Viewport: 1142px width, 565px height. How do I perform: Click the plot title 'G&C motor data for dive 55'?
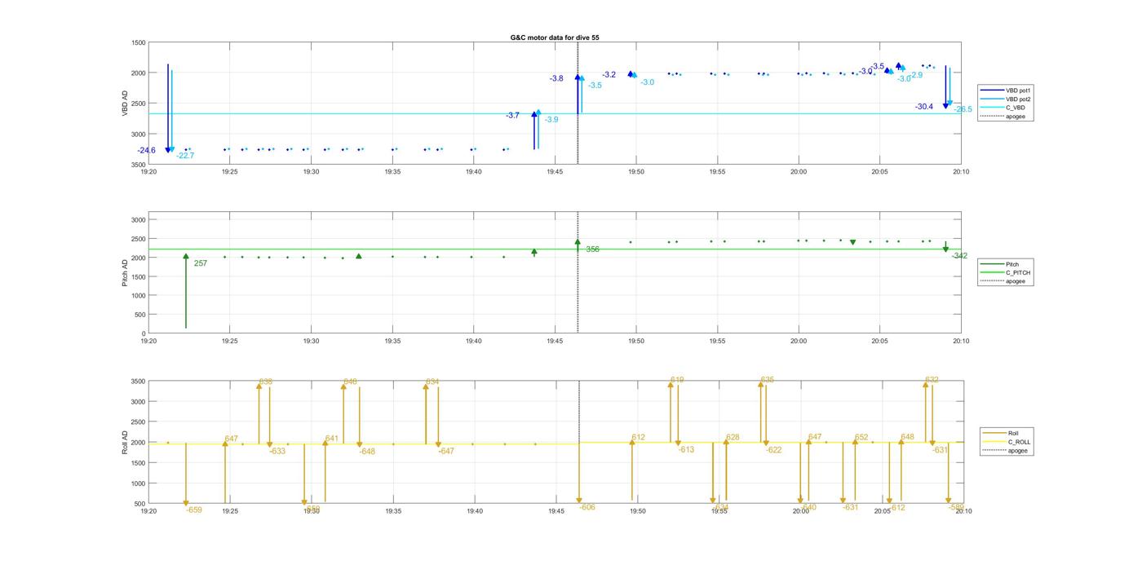[x=554, y=38]
